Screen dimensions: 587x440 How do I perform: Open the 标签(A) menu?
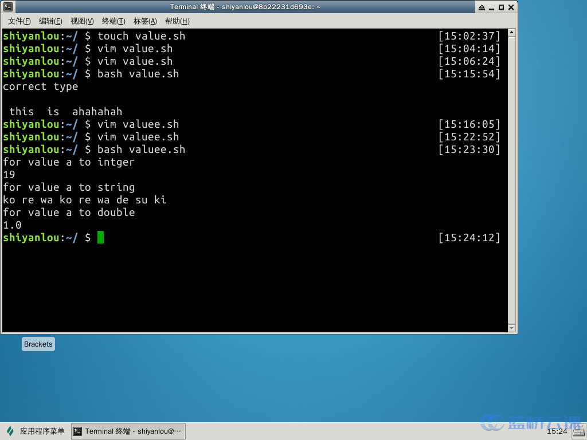[145, 21]
